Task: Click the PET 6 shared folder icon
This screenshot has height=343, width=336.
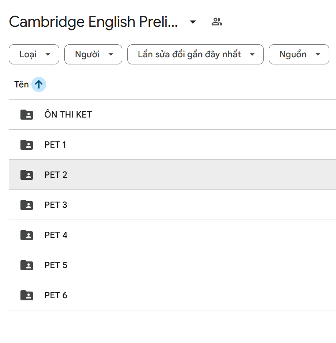Action: point(27,295)
